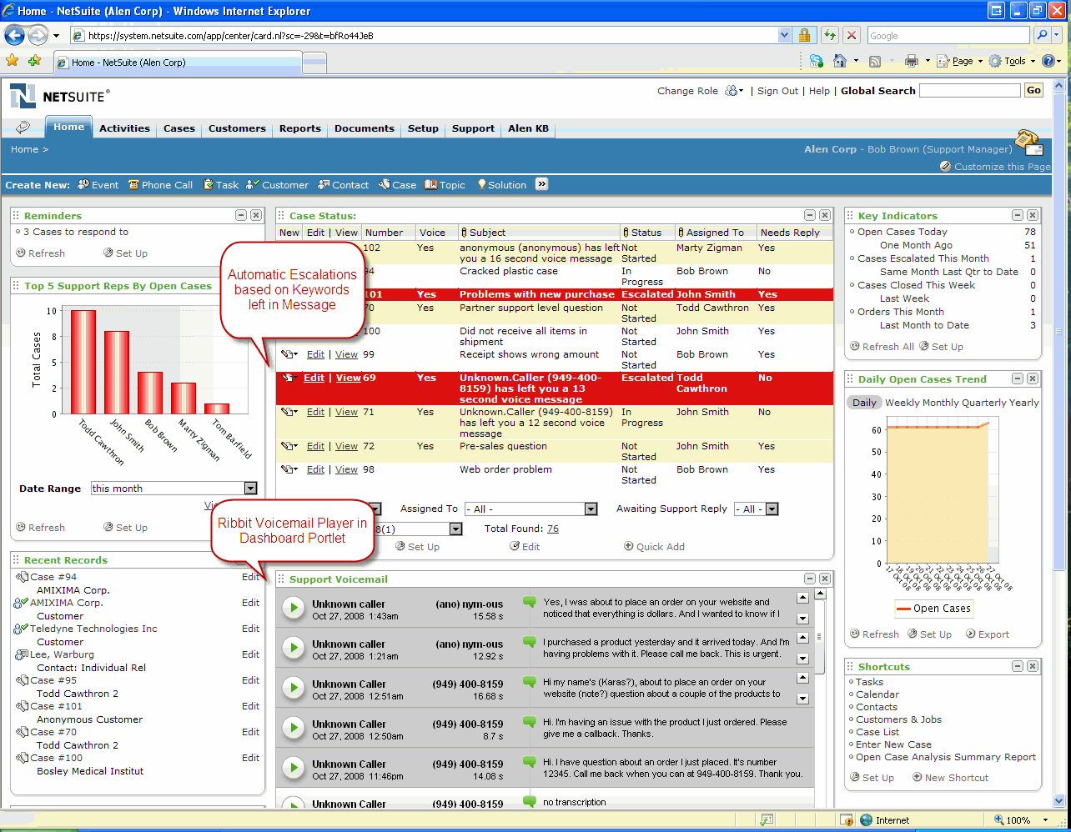Viewport: 1071px width, 832px height.
Task: Play the Oct 27 11:46pm voicemail
Action: (293, 768)
